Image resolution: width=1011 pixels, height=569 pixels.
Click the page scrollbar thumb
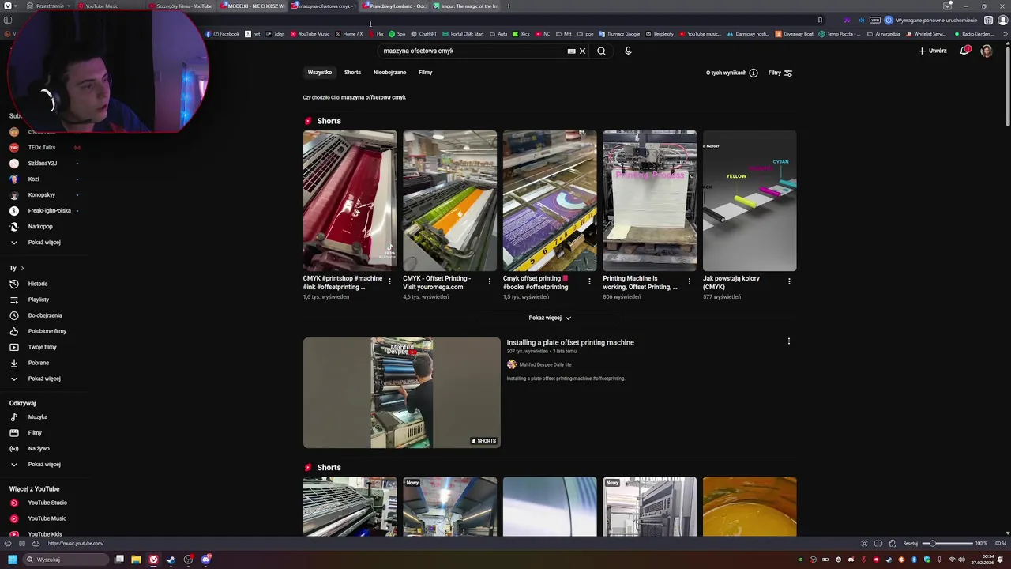coord(1007,87)
